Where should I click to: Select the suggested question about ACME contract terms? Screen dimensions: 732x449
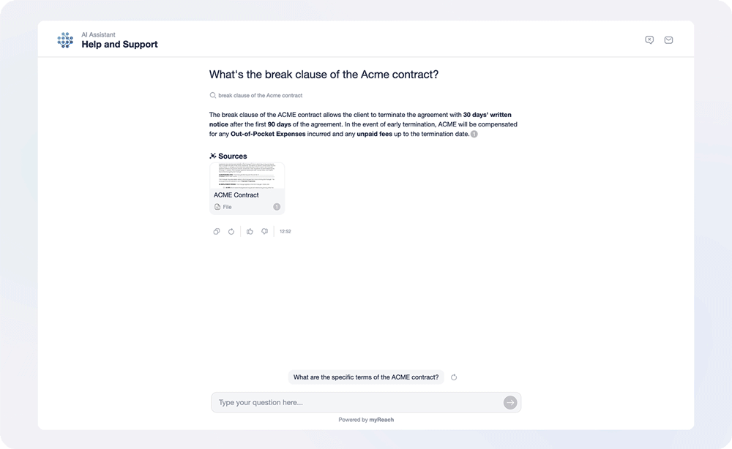click(366, 377)
